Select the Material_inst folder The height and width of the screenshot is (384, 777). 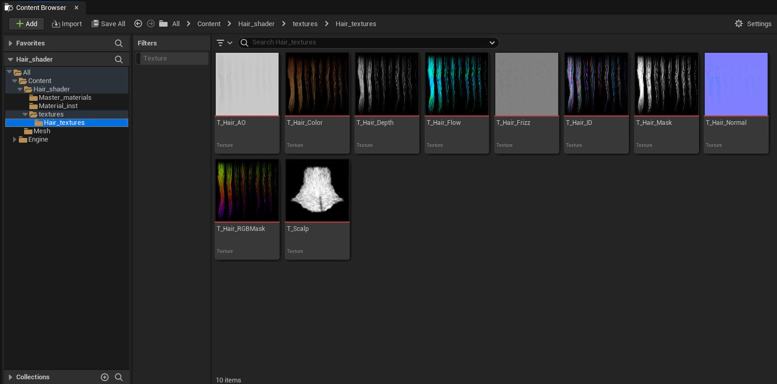tap(58, 106)
